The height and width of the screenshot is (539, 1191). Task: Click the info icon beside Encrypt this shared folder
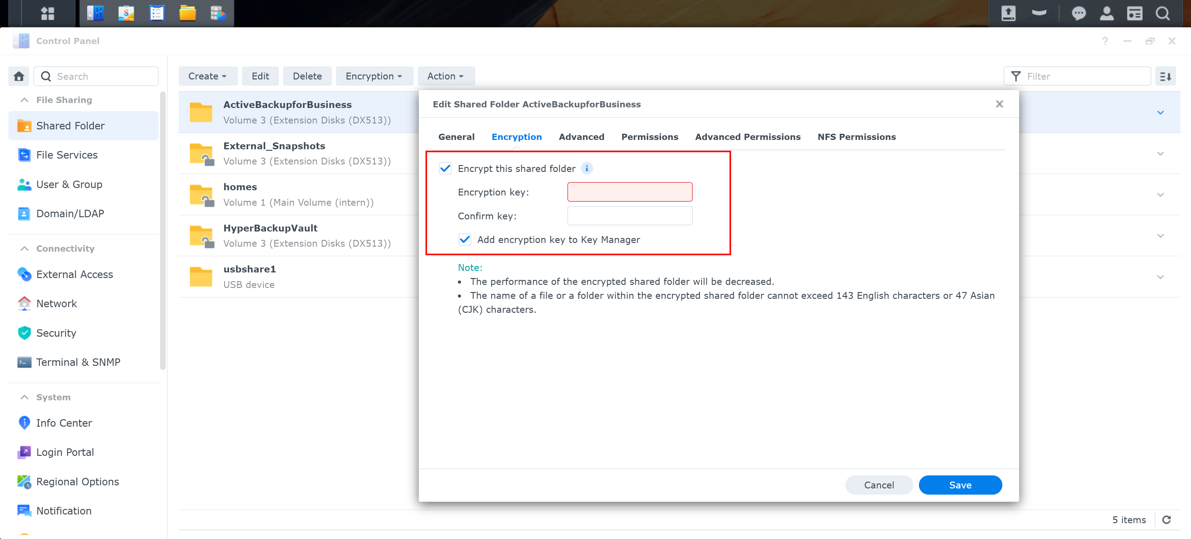[587, 168]
